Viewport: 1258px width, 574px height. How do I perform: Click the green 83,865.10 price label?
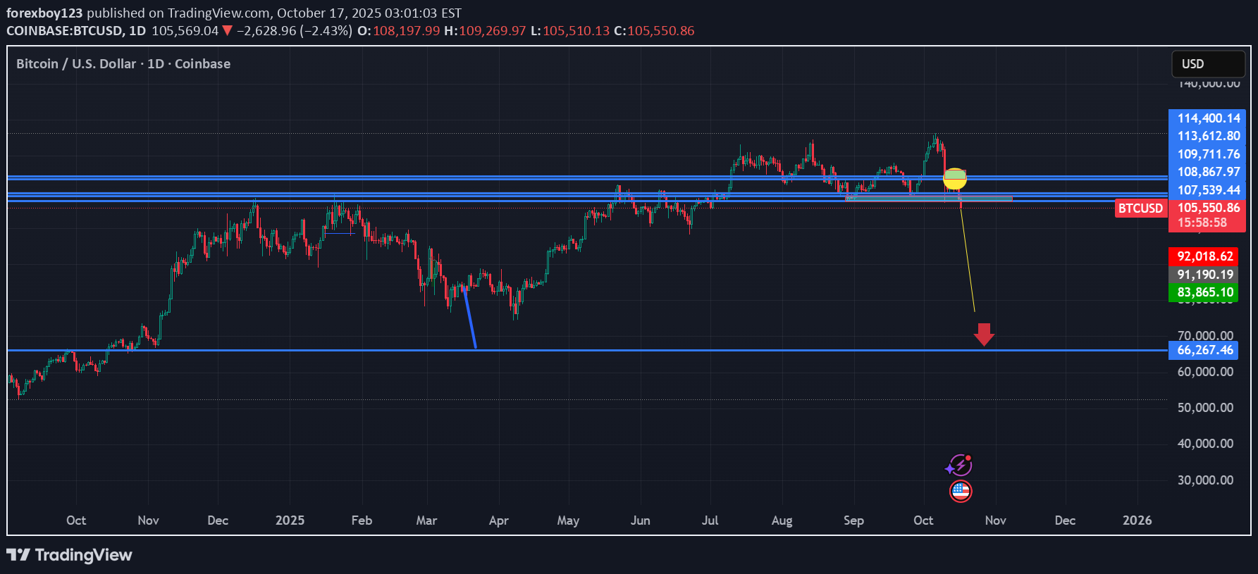coord(1205,292)
